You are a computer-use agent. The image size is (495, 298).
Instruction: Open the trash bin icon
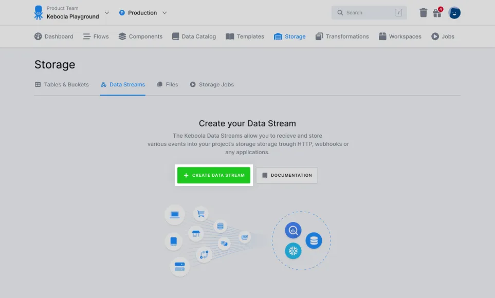point(424,13)
